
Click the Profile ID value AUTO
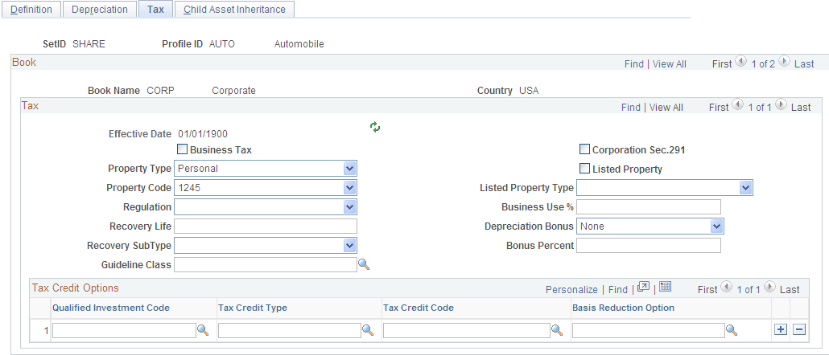(x=222, y=44)
